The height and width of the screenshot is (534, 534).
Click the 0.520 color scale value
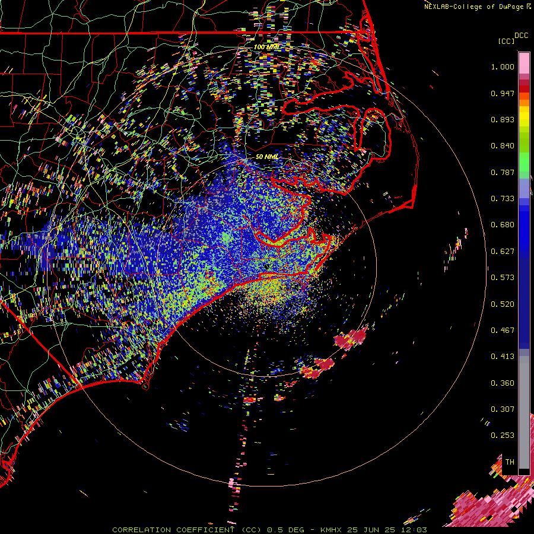pyautogui.click(x=503, y=304)
